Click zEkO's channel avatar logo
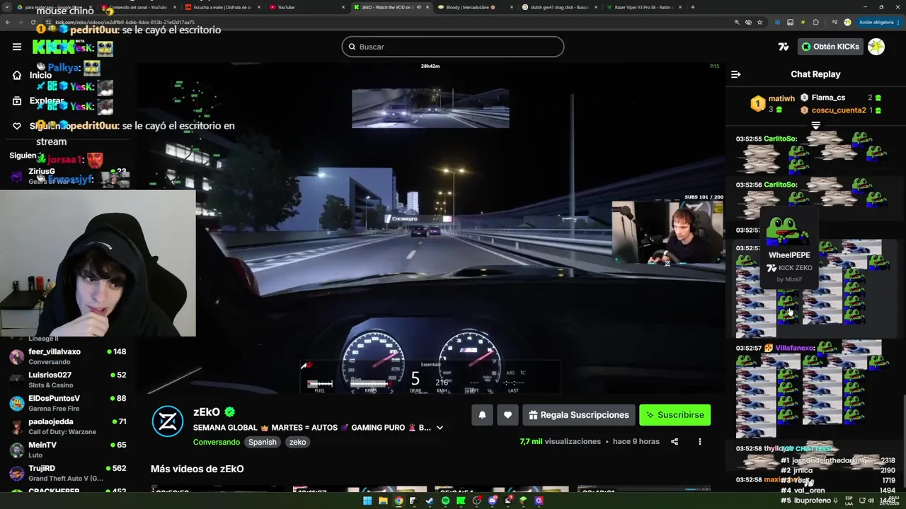The height and width of the screenshot is (509, 906). (168, 421)
